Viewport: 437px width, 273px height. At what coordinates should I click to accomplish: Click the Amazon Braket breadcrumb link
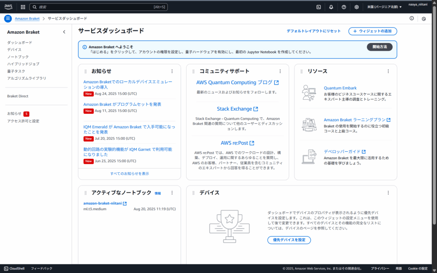[27, 19]
